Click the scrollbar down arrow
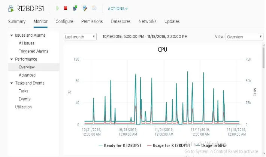 [264, 153]
